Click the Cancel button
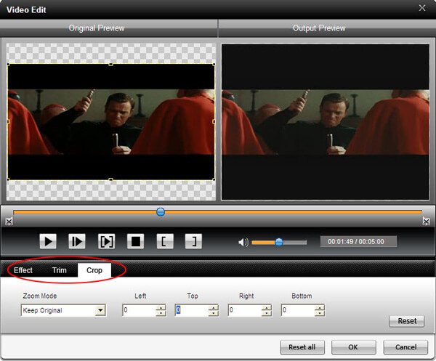The image size is (436, 361). [x=405, y=347]
